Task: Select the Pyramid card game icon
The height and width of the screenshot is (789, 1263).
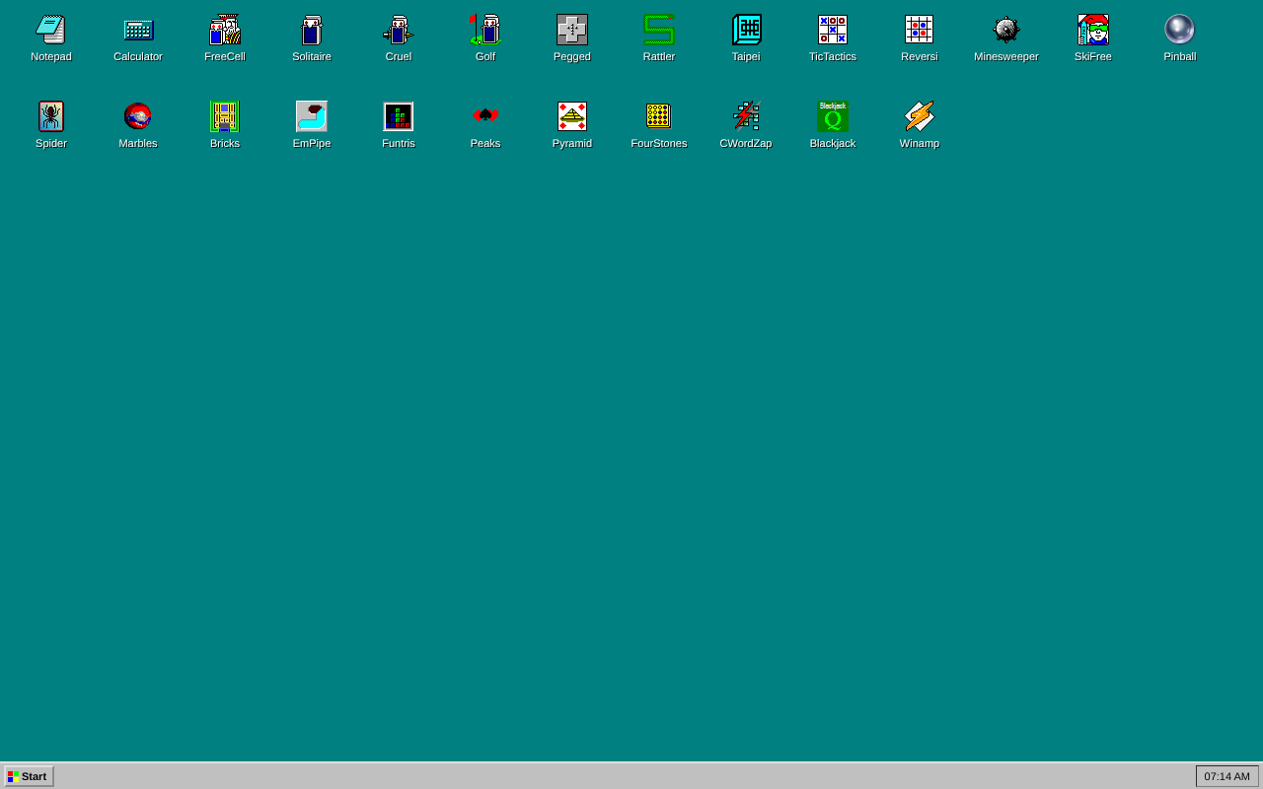Action: pyautogui.click(x=572, y=116)
